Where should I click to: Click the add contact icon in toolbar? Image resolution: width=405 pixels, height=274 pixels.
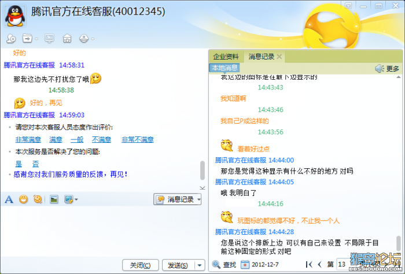click(11, 39)
